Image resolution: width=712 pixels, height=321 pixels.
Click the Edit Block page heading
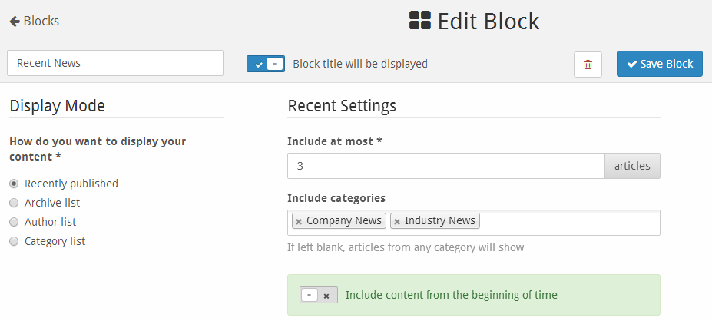coord(488,21)
